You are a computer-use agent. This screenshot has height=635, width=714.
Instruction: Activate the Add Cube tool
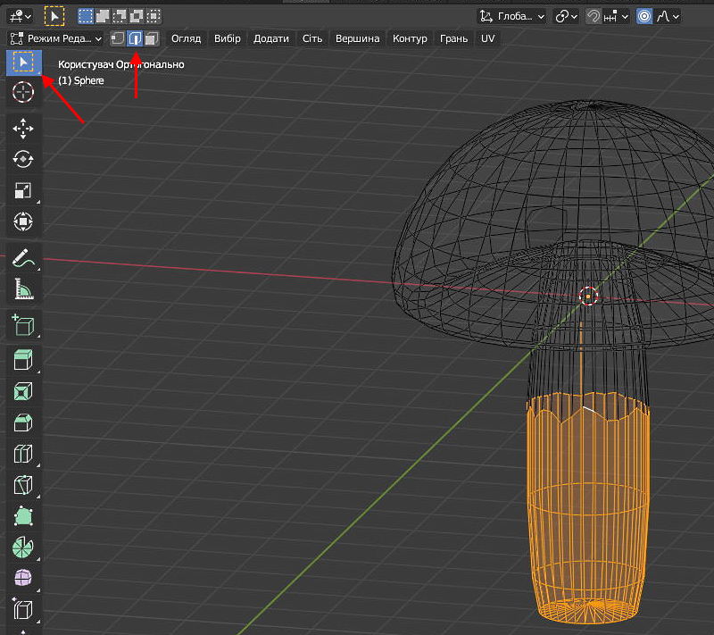pyautogui.click(x=24, y=325)
